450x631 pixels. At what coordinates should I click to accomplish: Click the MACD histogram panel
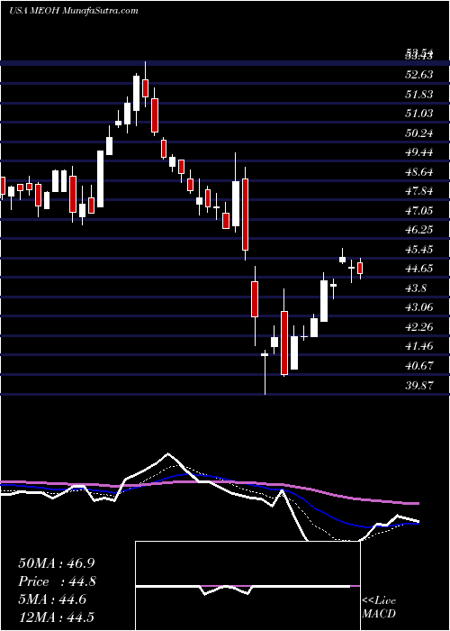[247, 586]
